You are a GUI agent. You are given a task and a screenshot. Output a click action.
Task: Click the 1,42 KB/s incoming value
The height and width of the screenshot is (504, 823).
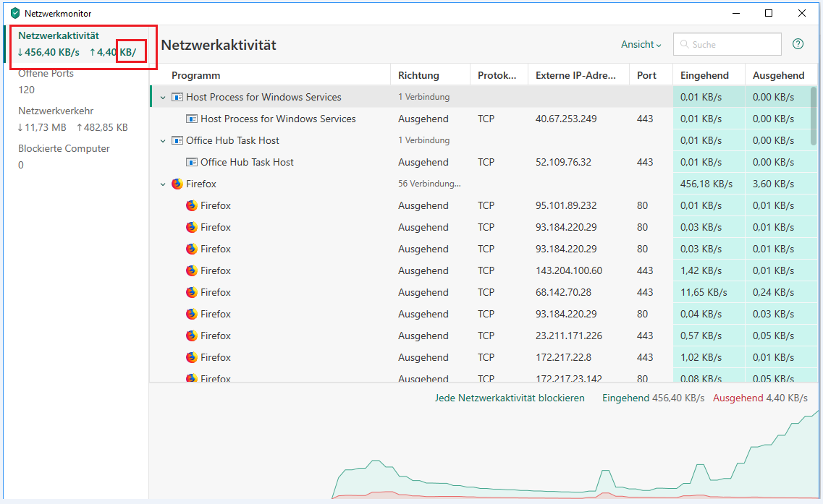pos(701,270)
